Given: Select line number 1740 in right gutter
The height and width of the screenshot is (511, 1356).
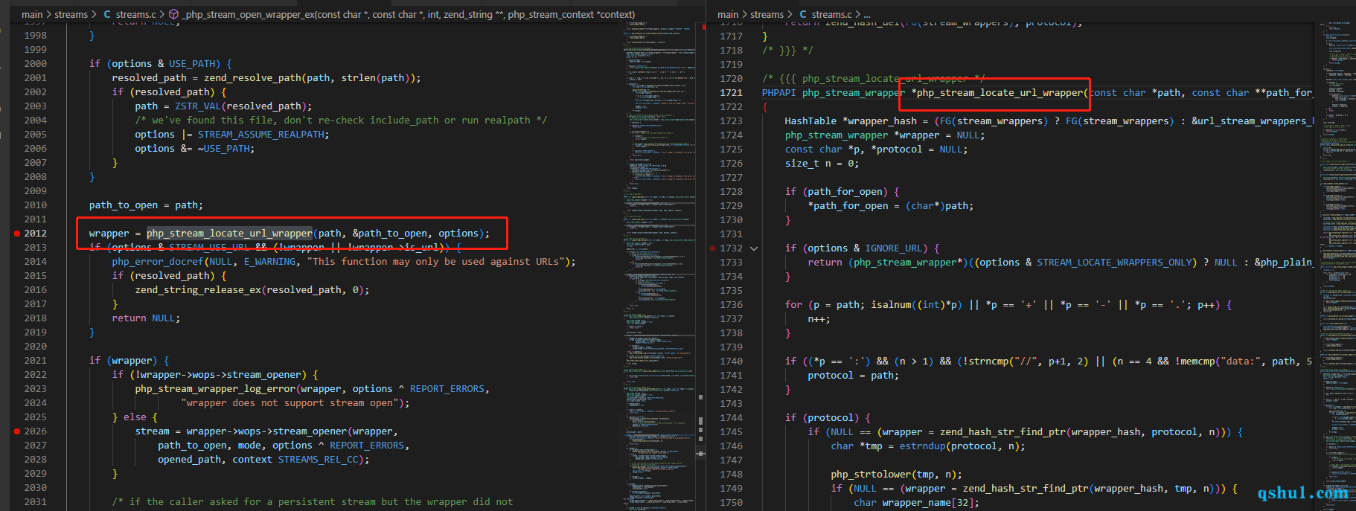Looking at the screenshot, I should pos(731,361).
